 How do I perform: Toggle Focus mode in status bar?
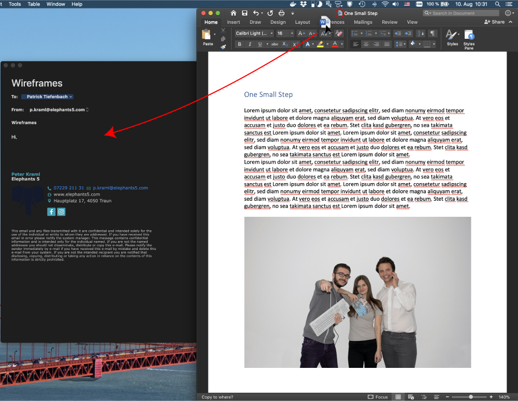378,397
